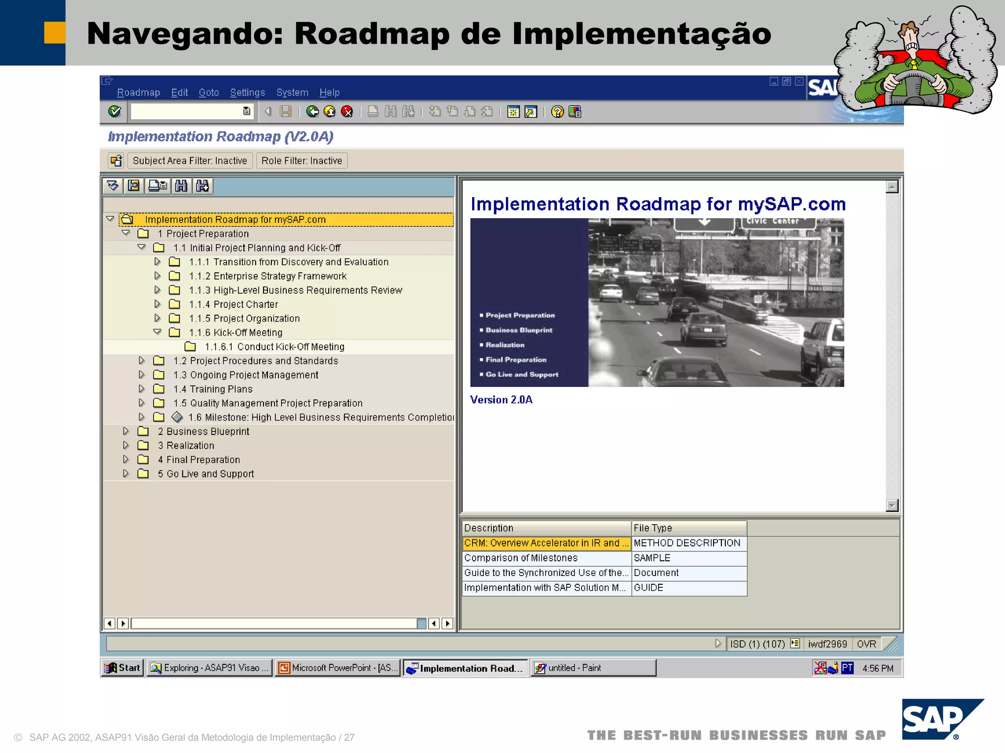1005x753 pixels.
Task: Click the green checkmark Enter icon
Action: click(x=114, y=112)
